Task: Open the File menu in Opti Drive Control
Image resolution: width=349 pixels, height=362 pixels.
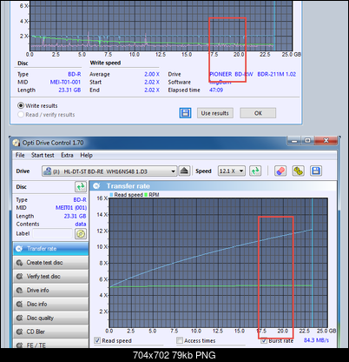Action: point(20,155)
